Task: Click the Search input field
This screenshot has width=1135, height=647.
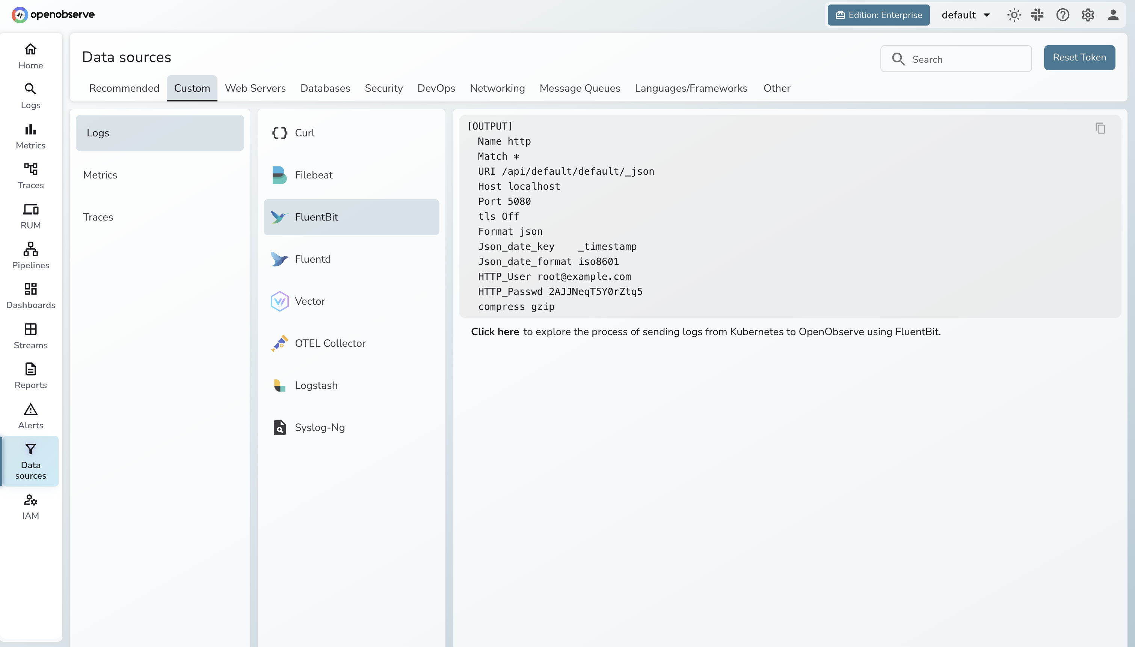Action: tap(956, 58)
